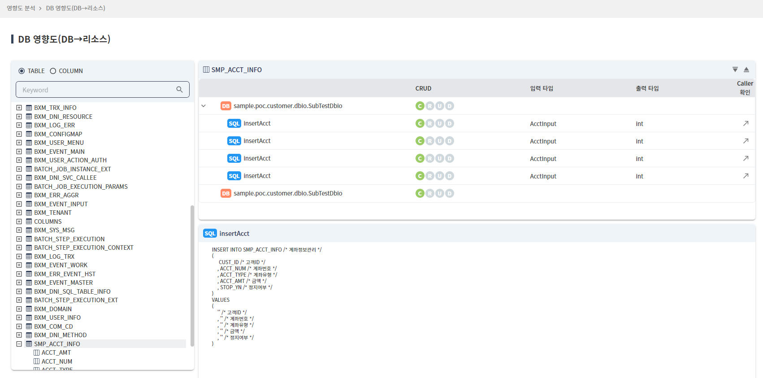Click SQL badge of first insertAcct row
The height and width of the screenshot is (378, 763).
[234, 123]
